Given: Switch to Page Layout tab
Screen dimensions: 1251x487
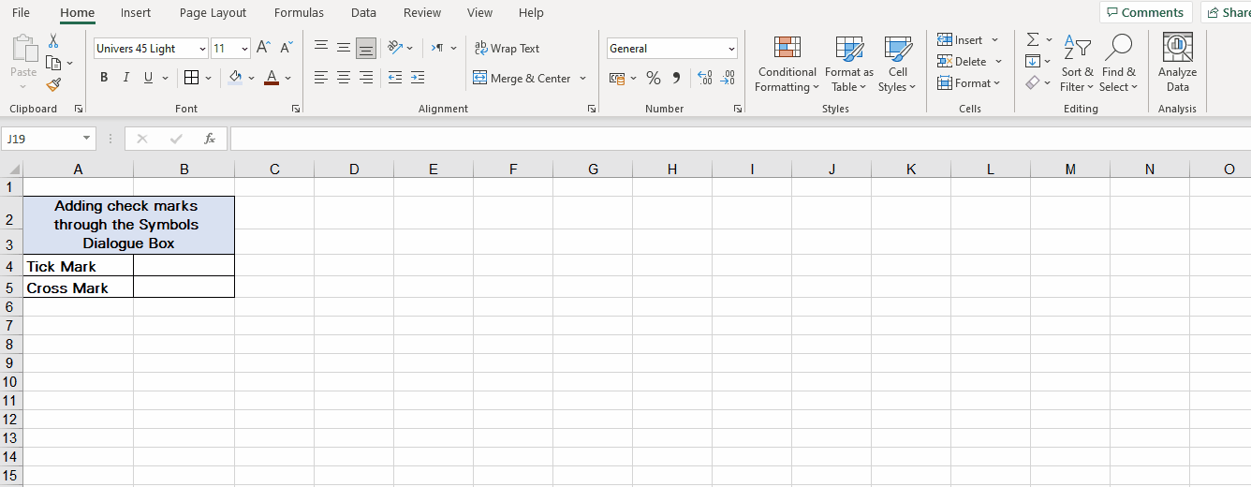Looking at the screenshot, I should (213, 12).
